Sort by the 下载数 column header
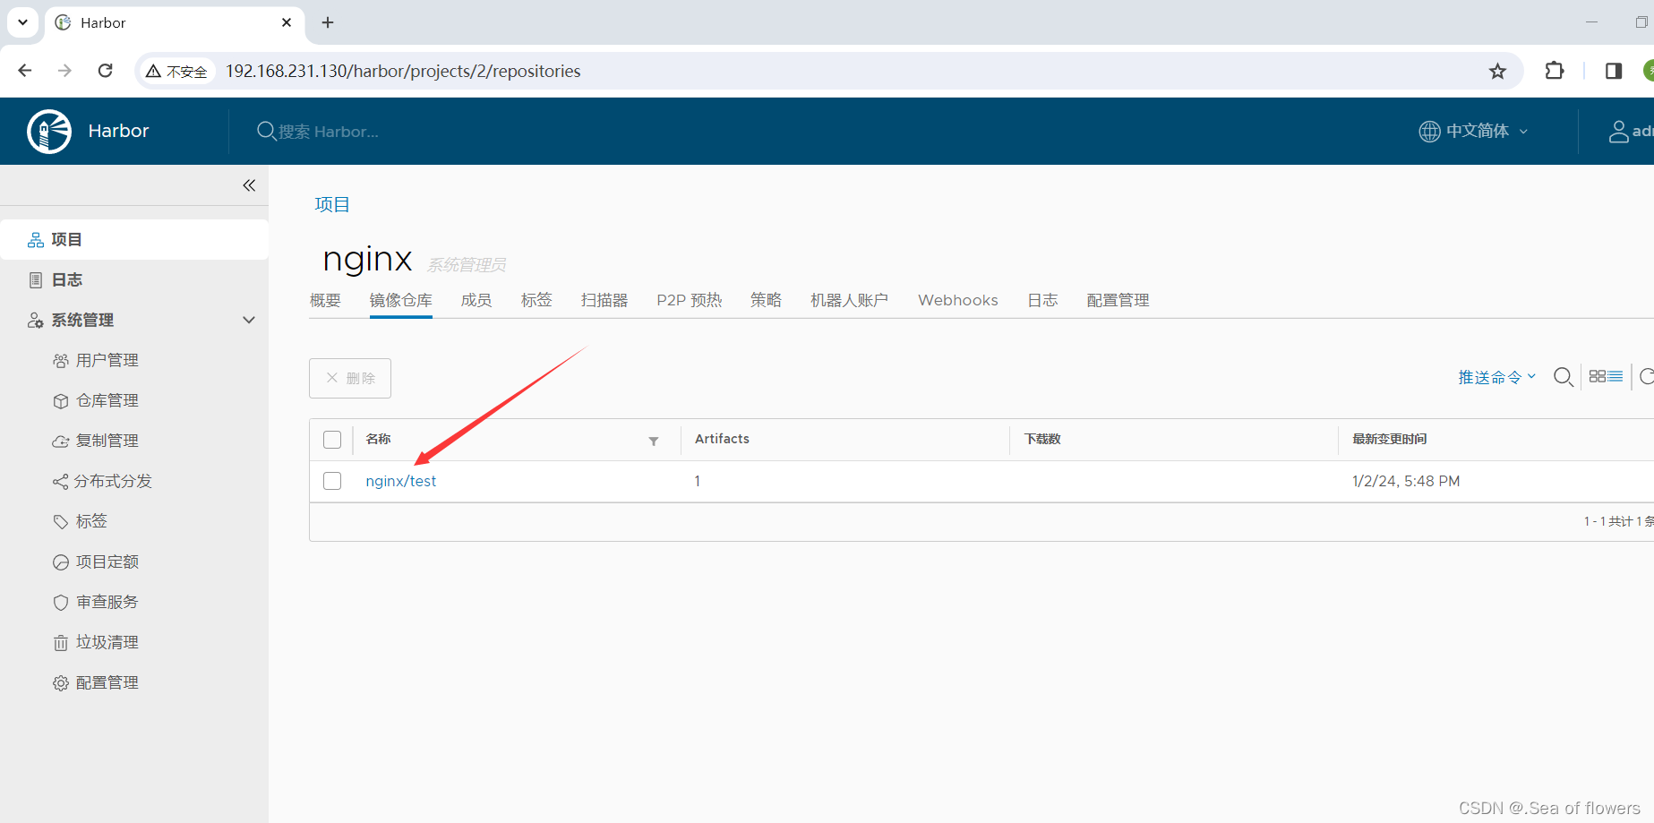The height and width of the screenshot is (823, 1654). click(x=1042, y=439)
